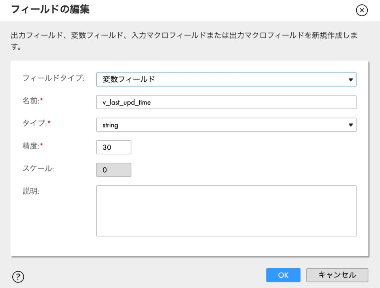Click the help question mark icon
Screen dimensions: 380x288
click(19, 277)
